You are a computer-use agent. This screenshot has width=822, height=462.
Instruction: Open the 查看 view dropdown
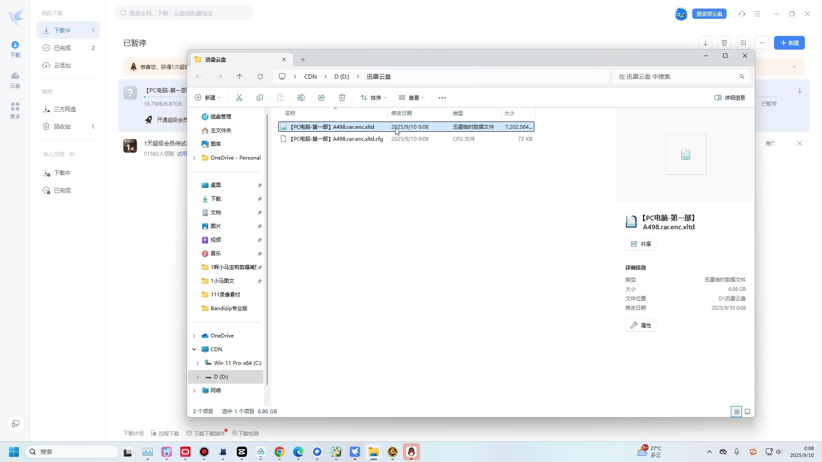coord(411,98)
